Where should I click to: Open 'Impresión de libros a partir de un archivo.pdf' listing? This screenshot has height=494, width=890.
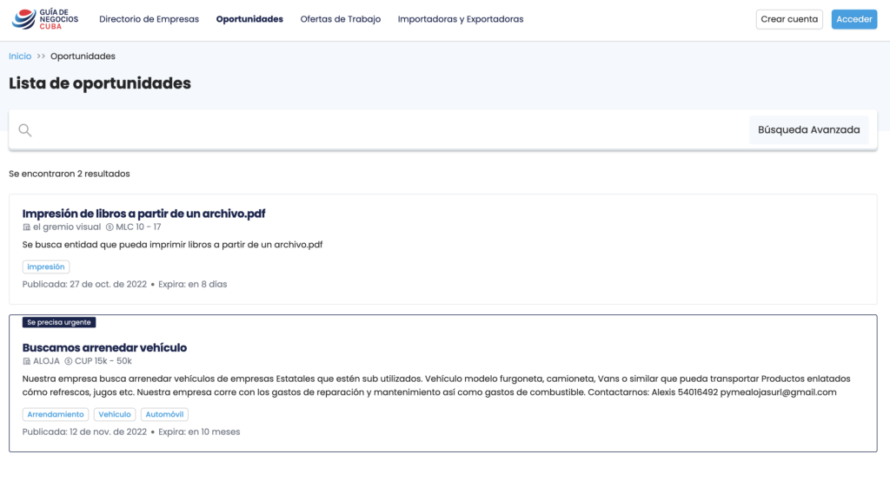point(143,213)
